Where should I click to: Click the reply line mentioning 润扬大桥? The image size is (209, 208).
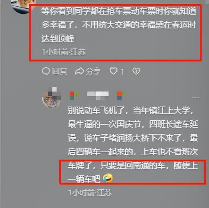(x=133, y=138)
